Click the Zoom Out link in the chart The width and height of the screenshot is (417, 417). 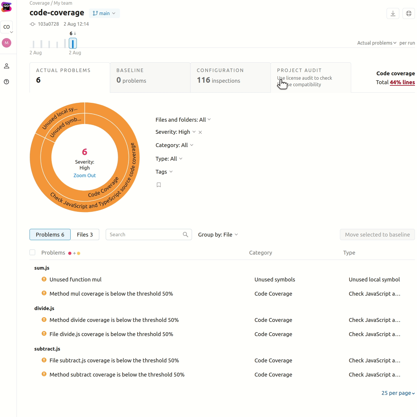point(84,175)
